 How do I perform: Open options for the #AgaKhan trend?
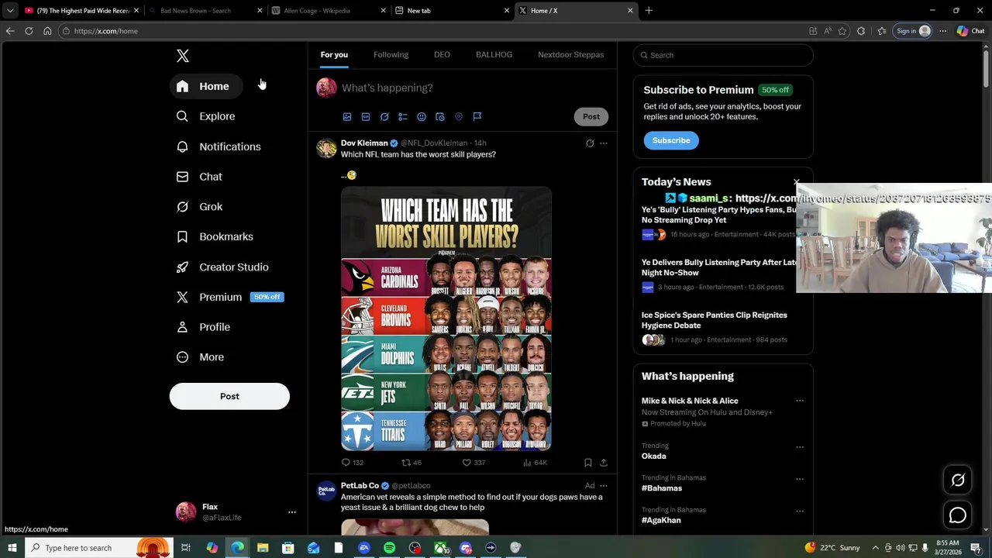click(x=800, y=511)
